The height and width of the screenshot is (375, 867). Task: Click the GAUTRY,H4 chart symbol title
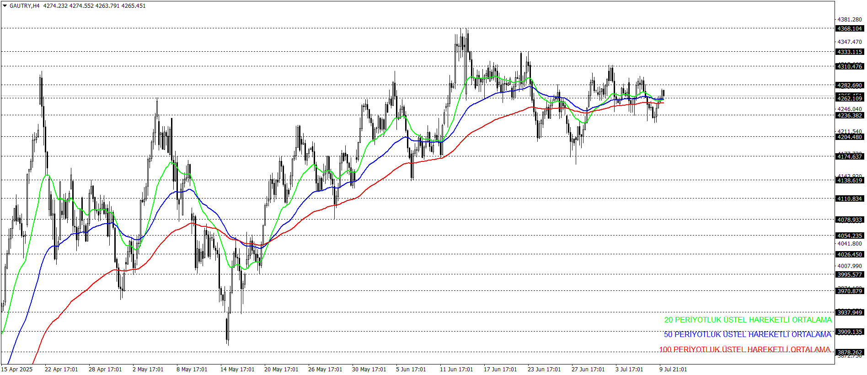tap(25, 6)
